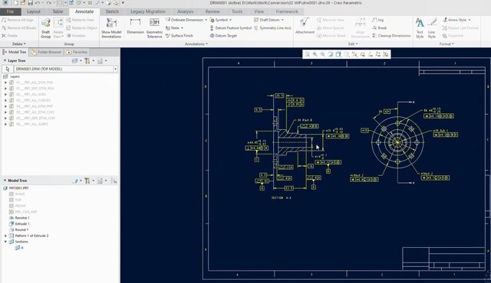Insert a Note annotation
Viewport: 491px width, 283px height.
173,28
